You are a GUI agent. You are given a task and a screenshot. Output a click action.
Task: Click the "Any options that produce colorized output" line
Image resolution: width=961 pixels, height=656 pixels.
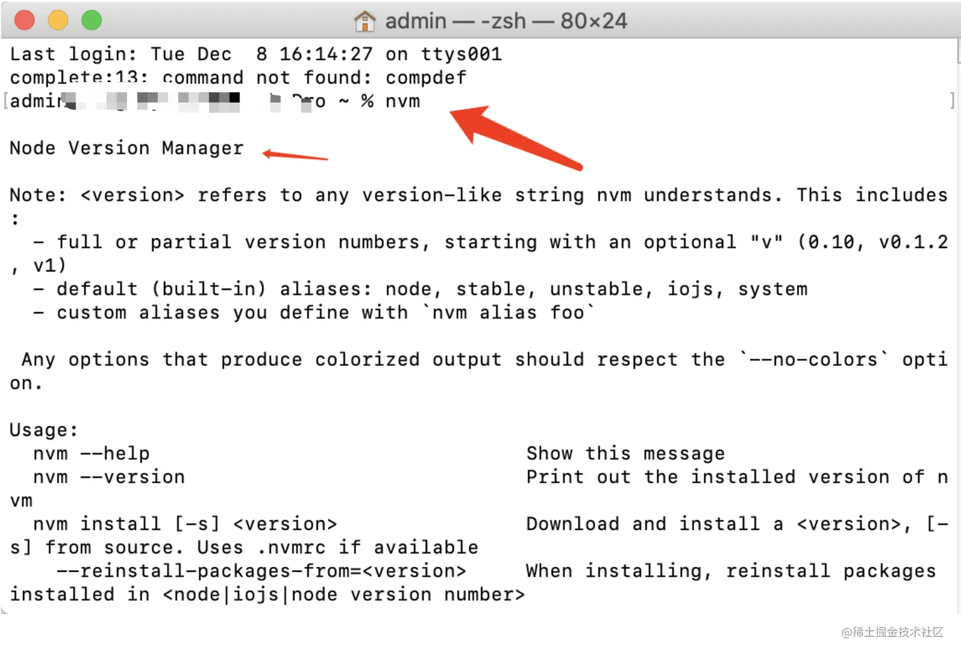[484, 360]
